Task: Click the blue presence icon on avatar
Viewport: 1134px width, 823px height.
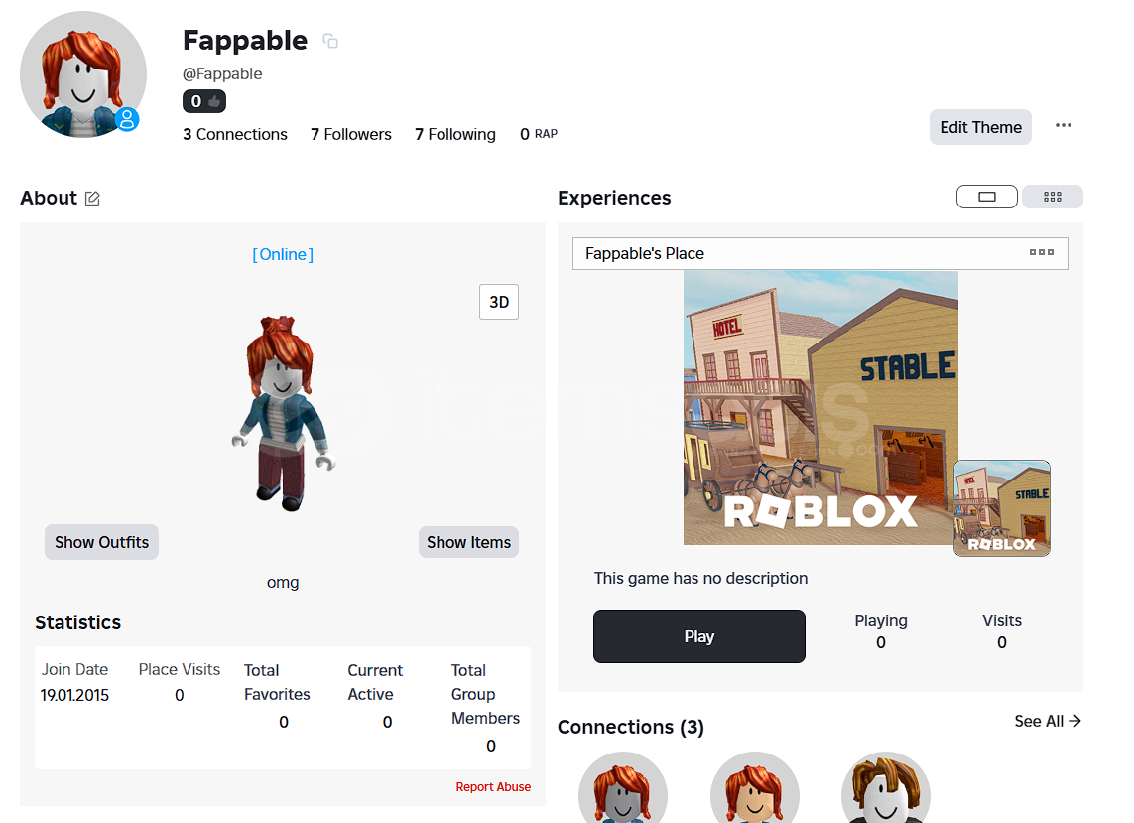Action: [x=127, y=119]
